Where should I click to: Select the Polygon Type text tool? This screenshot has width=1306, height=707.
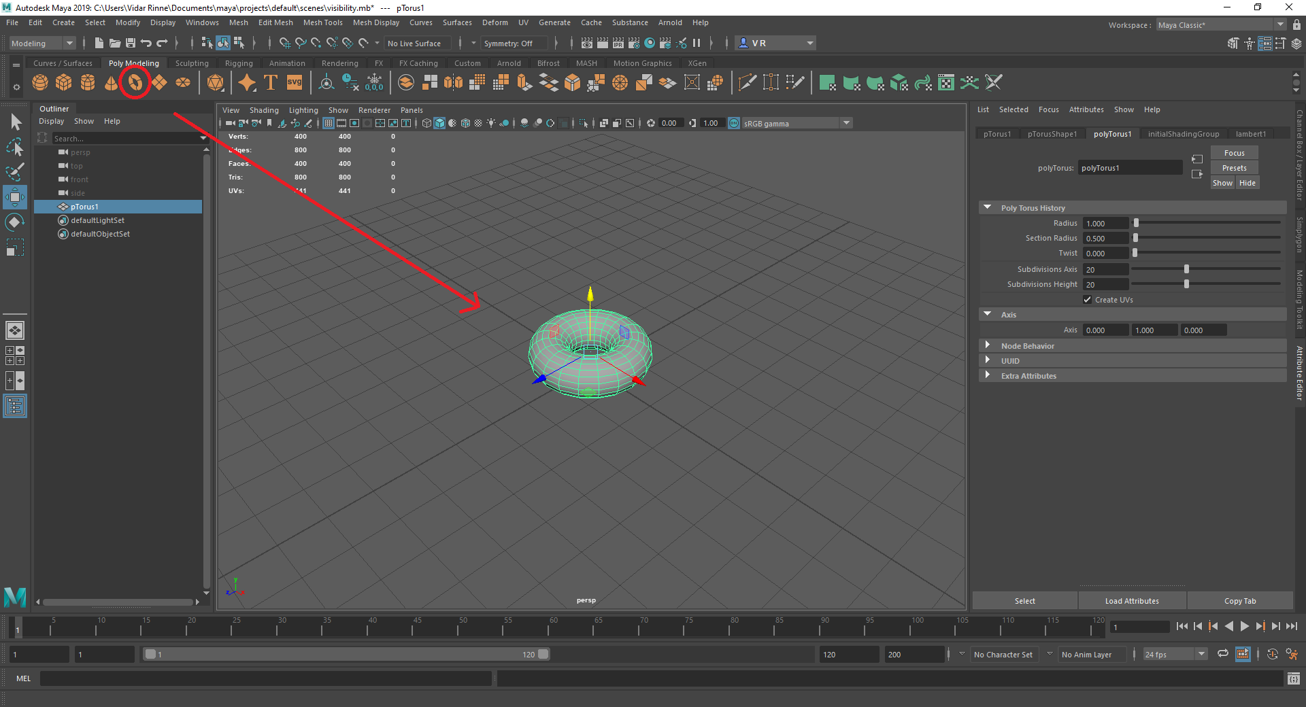(271, 83)
